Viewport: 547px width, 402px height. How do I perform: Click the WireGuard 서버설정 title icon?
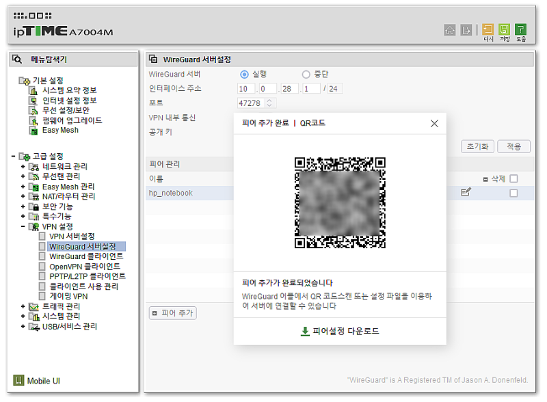(153, 59)
